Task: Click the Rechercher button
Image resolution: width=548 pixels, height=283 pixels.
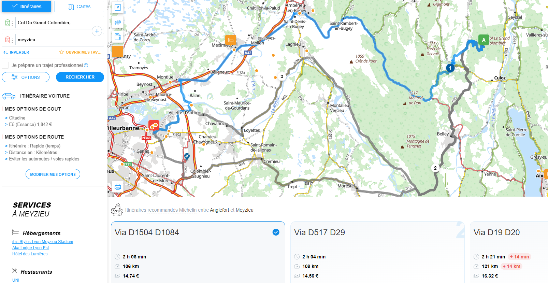Action: 80,77
